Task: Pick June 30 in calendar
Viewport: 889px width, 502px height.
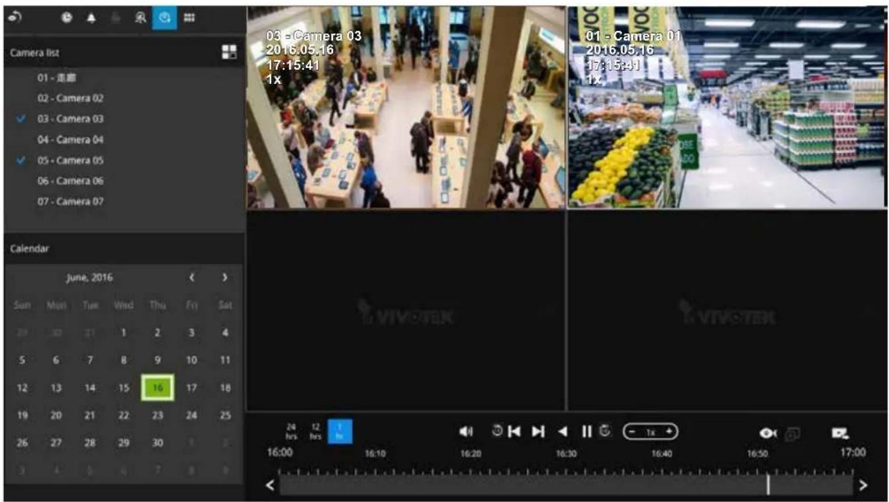Action: pyautogui.click(x=158, y=443)
